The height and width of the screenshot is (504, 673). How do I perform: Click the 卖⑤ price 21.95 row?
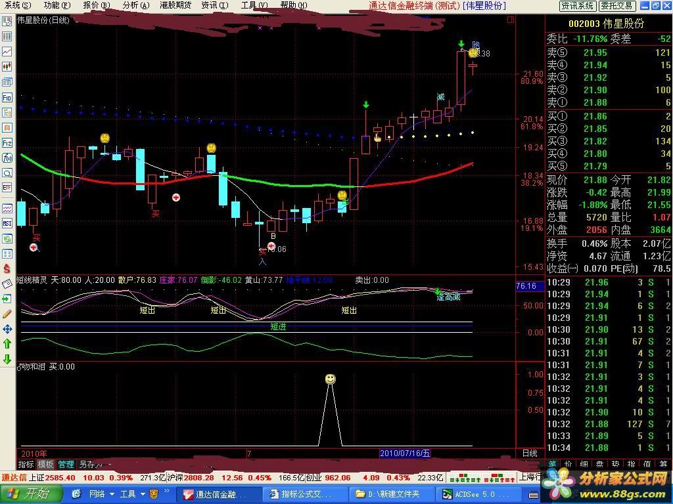click(609, 52)
